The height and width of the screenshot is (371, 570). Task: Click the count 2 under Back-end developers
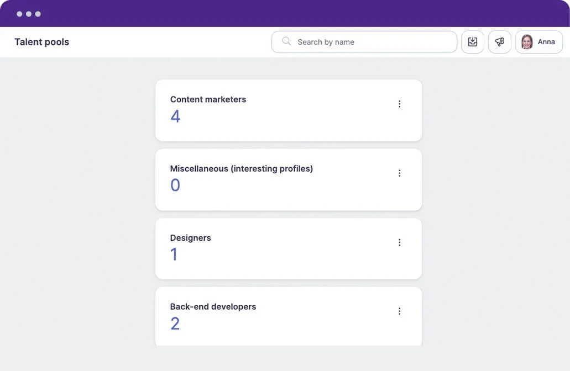point(175,324)
